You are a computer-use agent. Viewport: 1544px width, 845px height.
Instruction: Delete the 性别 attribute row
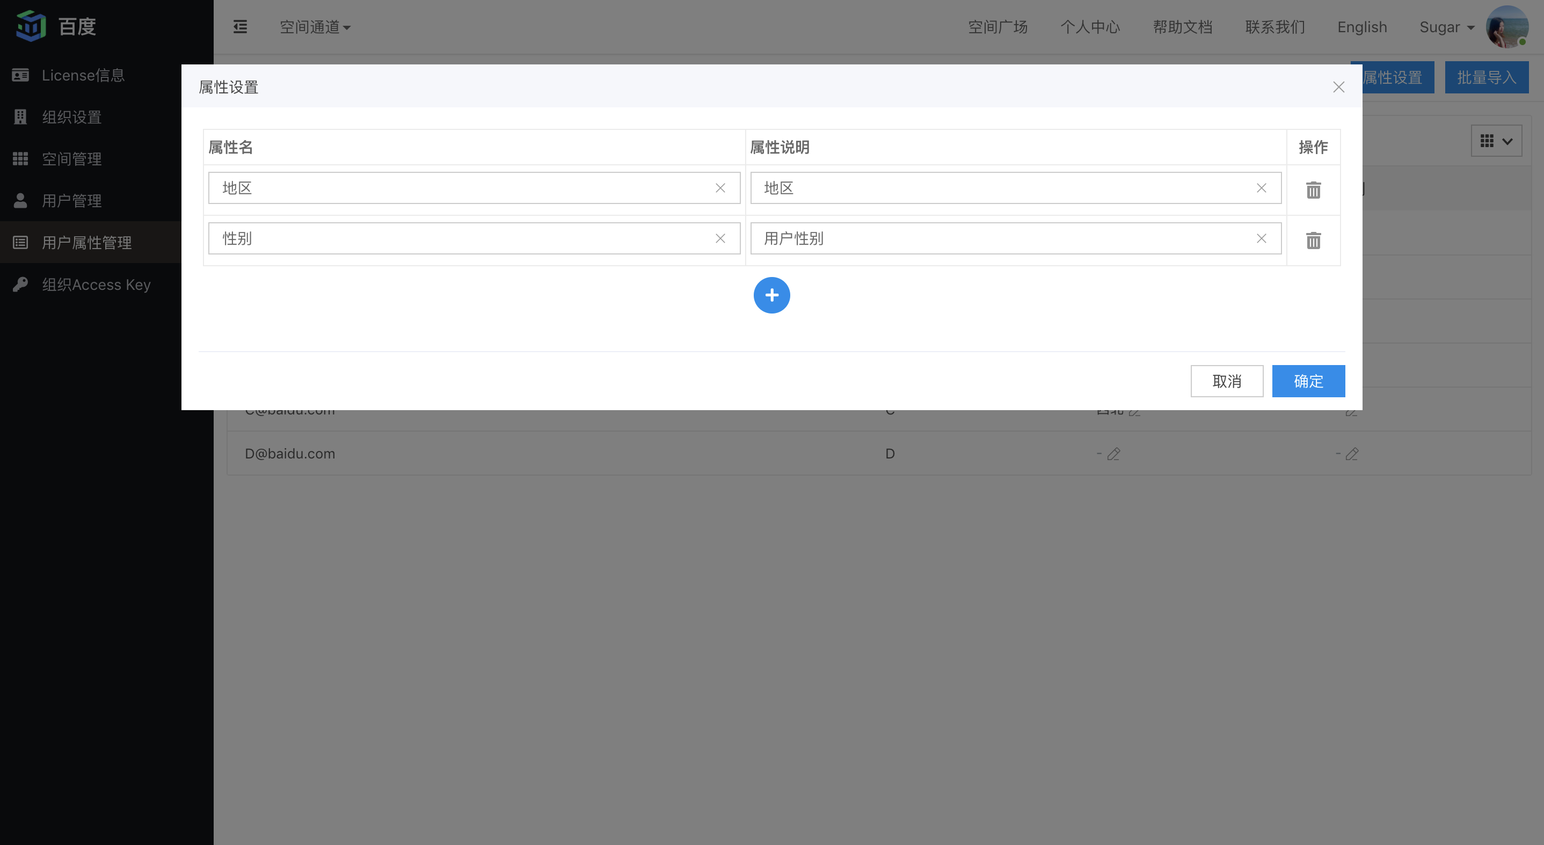(x=1313, y=241)
